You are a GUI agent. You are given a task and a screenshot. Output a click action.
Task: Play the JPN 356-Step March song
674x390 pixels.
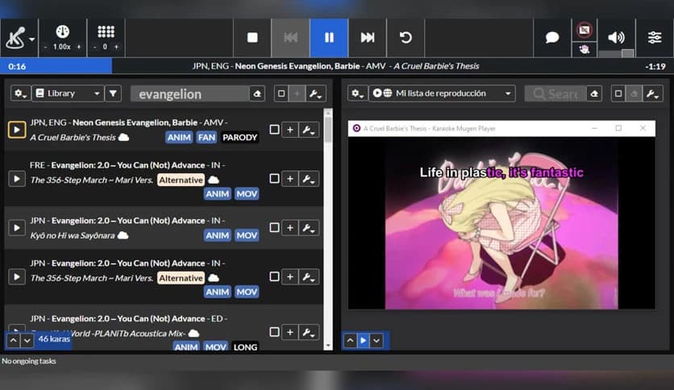click(17, 276)
